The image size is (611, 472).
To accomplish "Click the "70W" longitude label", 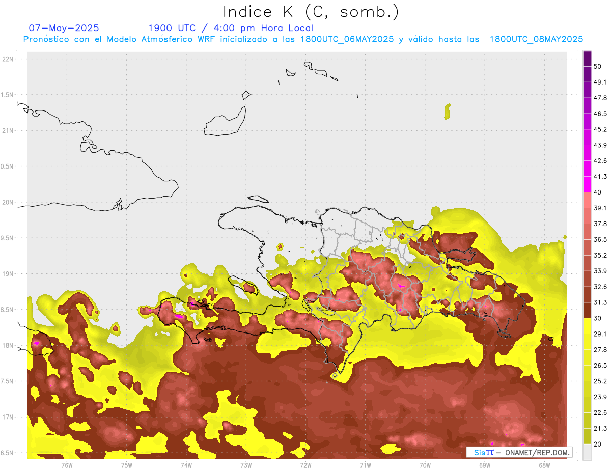I will click(x=425, y=465).
